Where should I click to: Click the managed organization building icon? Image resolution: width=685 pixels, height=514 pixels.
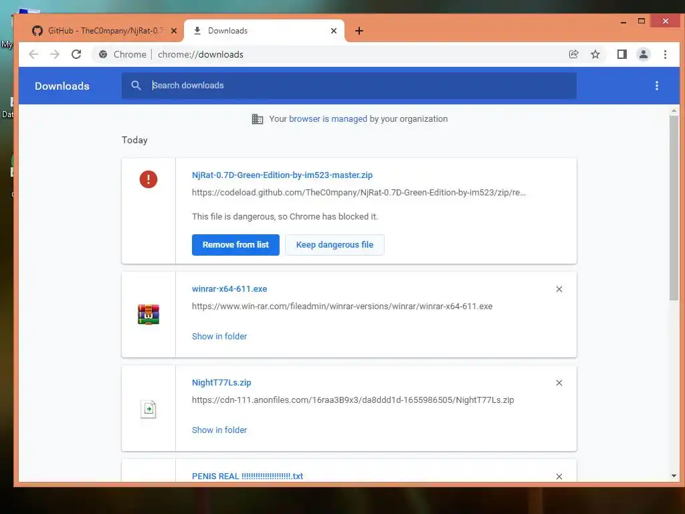(258, 119)
